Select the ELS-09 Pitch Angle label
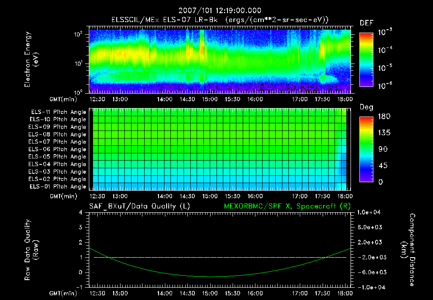The image size is (433, 300). click(x=58, y=127)
